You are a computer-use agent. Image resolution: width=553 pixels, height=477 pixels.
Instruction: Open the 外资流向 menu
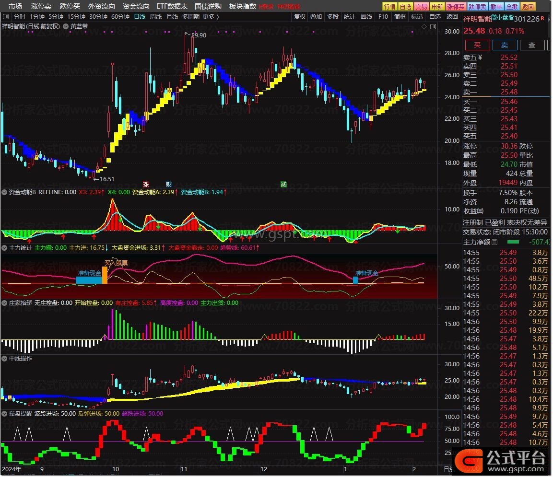pyautogui.click(x=102, y=6)
